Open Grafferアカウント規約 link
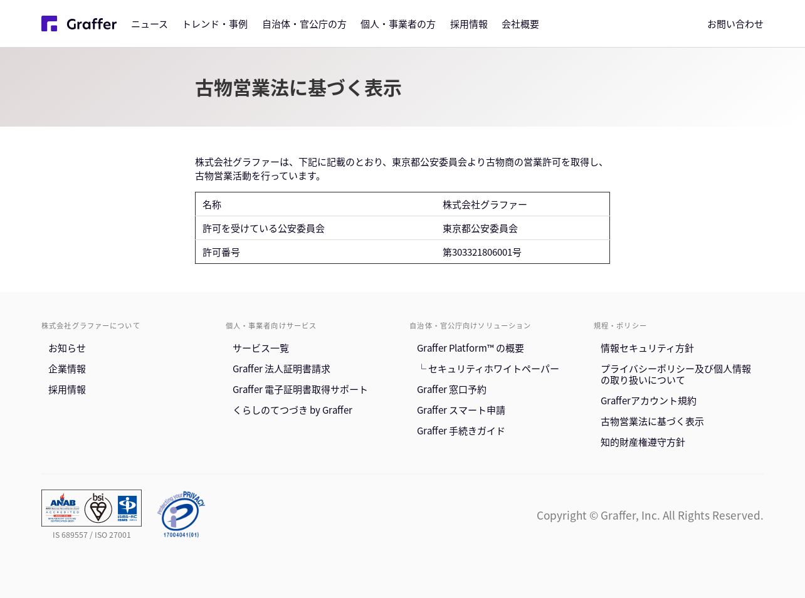The width and height of the screenshot is (805, 598). 648,401
